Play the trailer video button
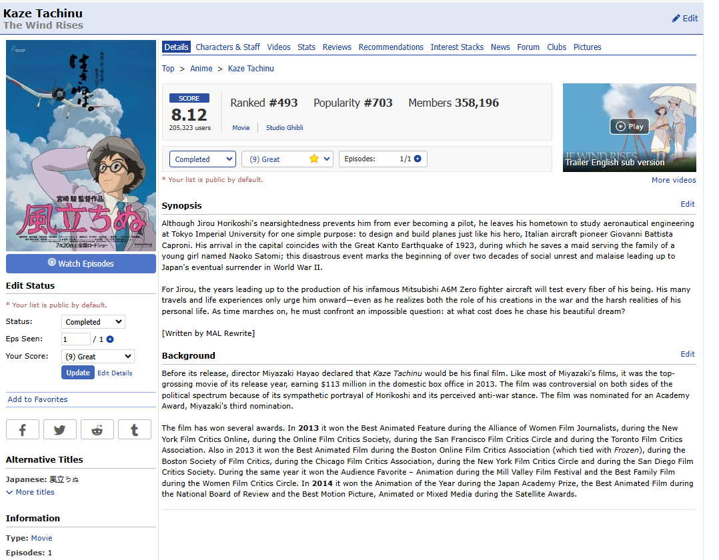The image size is (719, 560). [630, 126]
